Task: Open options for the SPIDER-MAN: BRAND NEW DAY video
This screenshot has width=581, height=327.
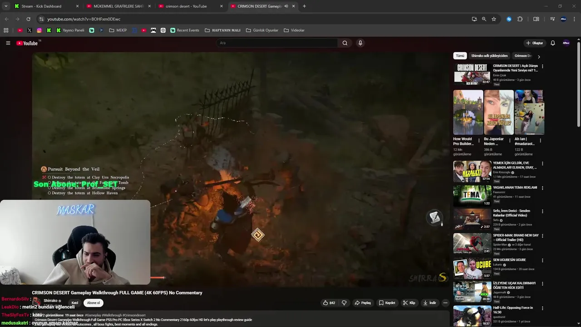Action: tap(542, 236)
